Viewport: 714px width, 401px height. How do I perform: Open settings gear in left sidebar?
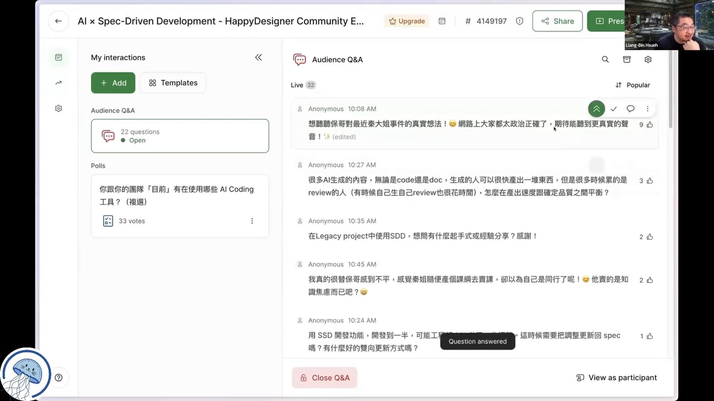click(58, 108)
